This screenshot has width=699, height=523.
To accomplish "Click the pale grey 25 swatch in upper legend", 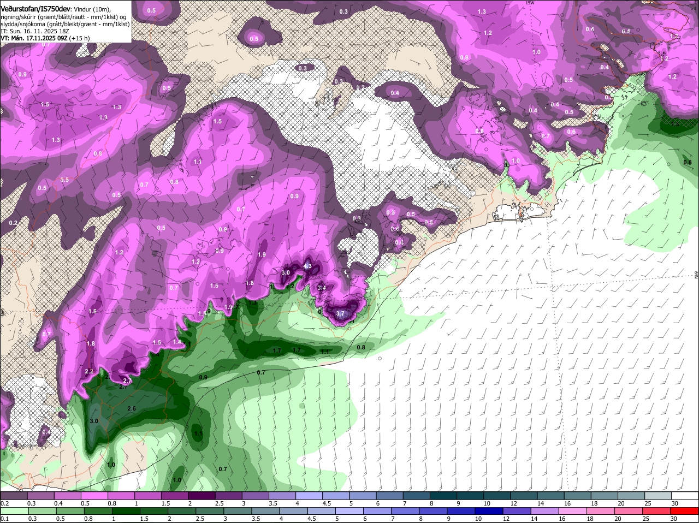I will coord(659,496).
